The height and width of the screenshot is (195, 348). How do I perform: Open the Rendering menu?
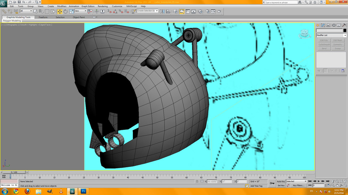pos(103,6)
